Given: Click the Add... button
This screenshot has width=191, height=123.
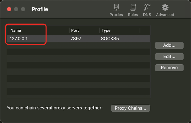Looking at the screenshot, I should 169,45.
